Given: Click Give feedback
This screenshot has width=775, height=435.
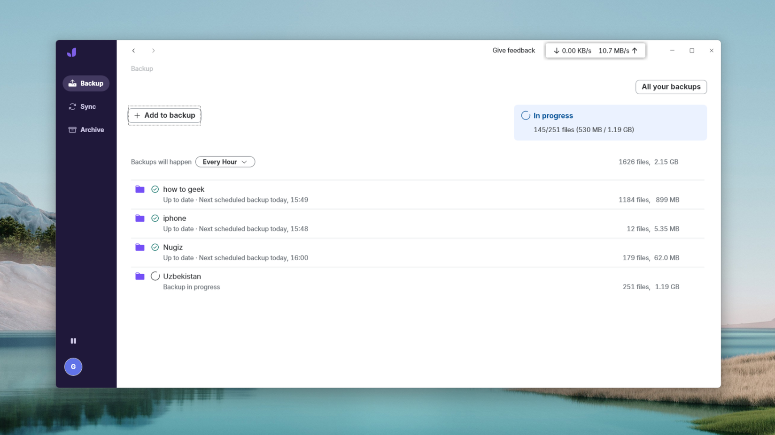Looking at the screenshot, I should [x=513, y=50].
